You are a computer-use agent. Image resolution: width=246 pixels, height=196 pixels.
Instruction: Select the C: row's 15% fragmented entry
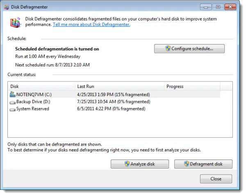pos(113,95)
